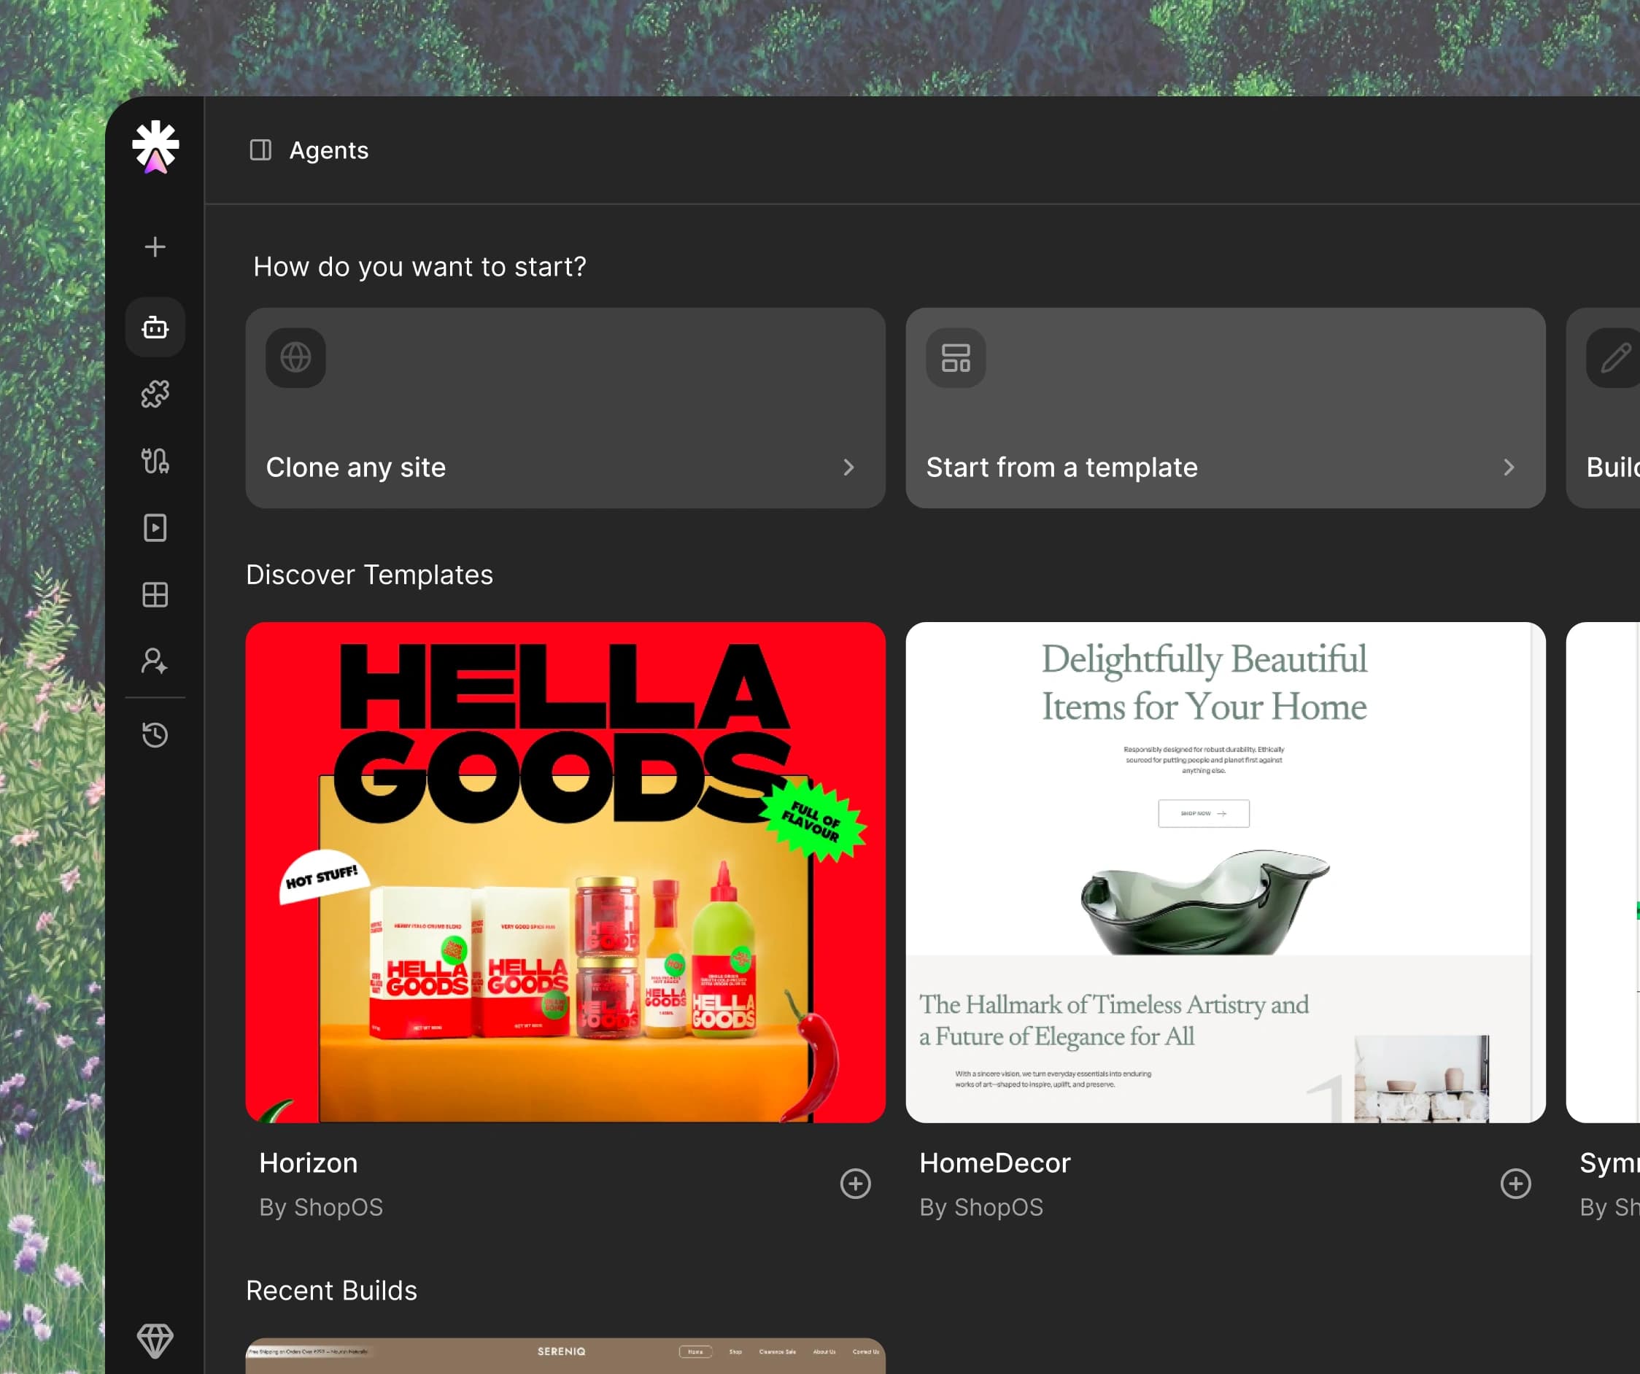The width and height of the screenshot is (1640, 1374).
Task: Click the Agents page title
Action: 329,150
